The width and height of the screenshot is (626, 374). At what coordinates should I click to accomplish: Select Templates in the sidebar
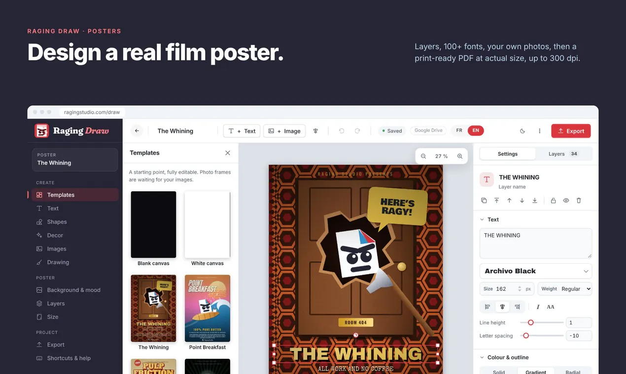pos(75,195)
